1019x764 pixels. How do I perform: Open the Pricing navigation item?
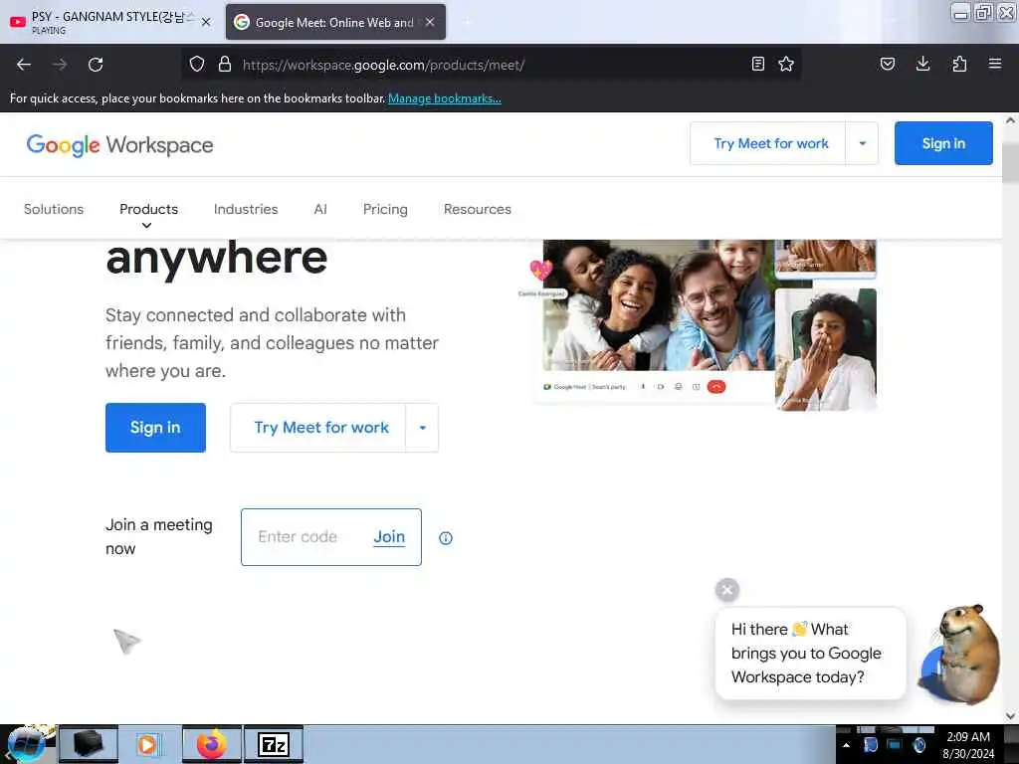[385, 209]
